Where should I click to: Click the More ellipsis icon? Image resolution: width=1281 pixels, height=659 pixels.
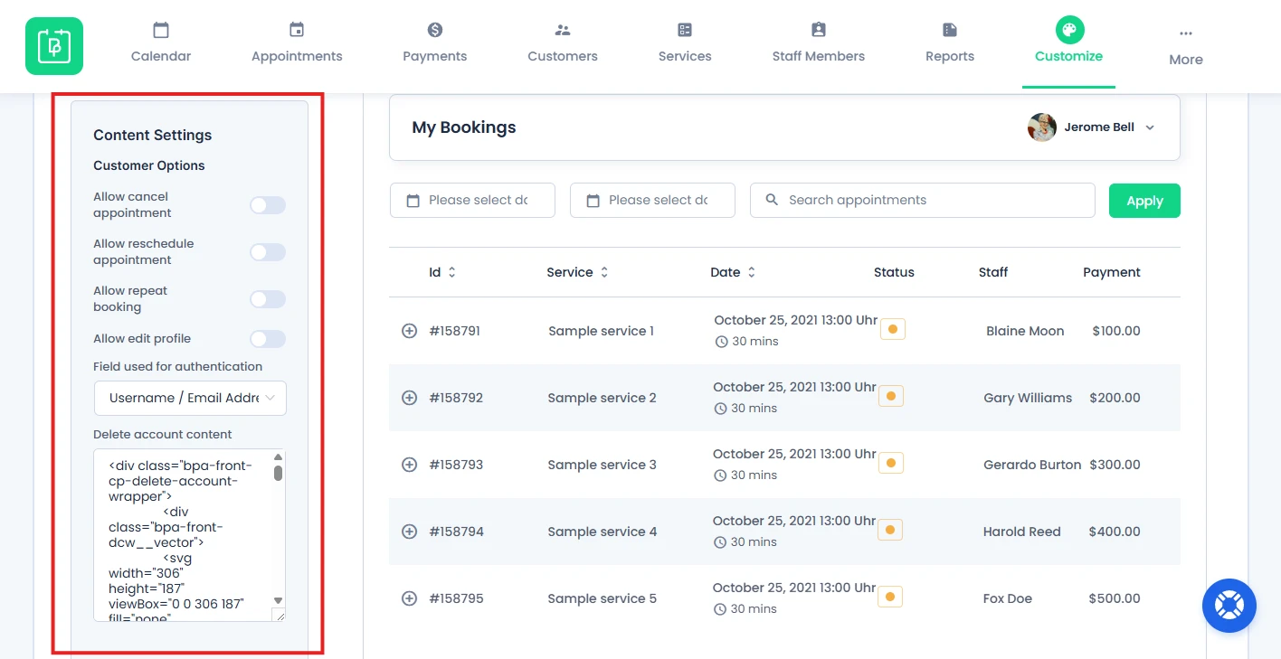point(1186,33)
